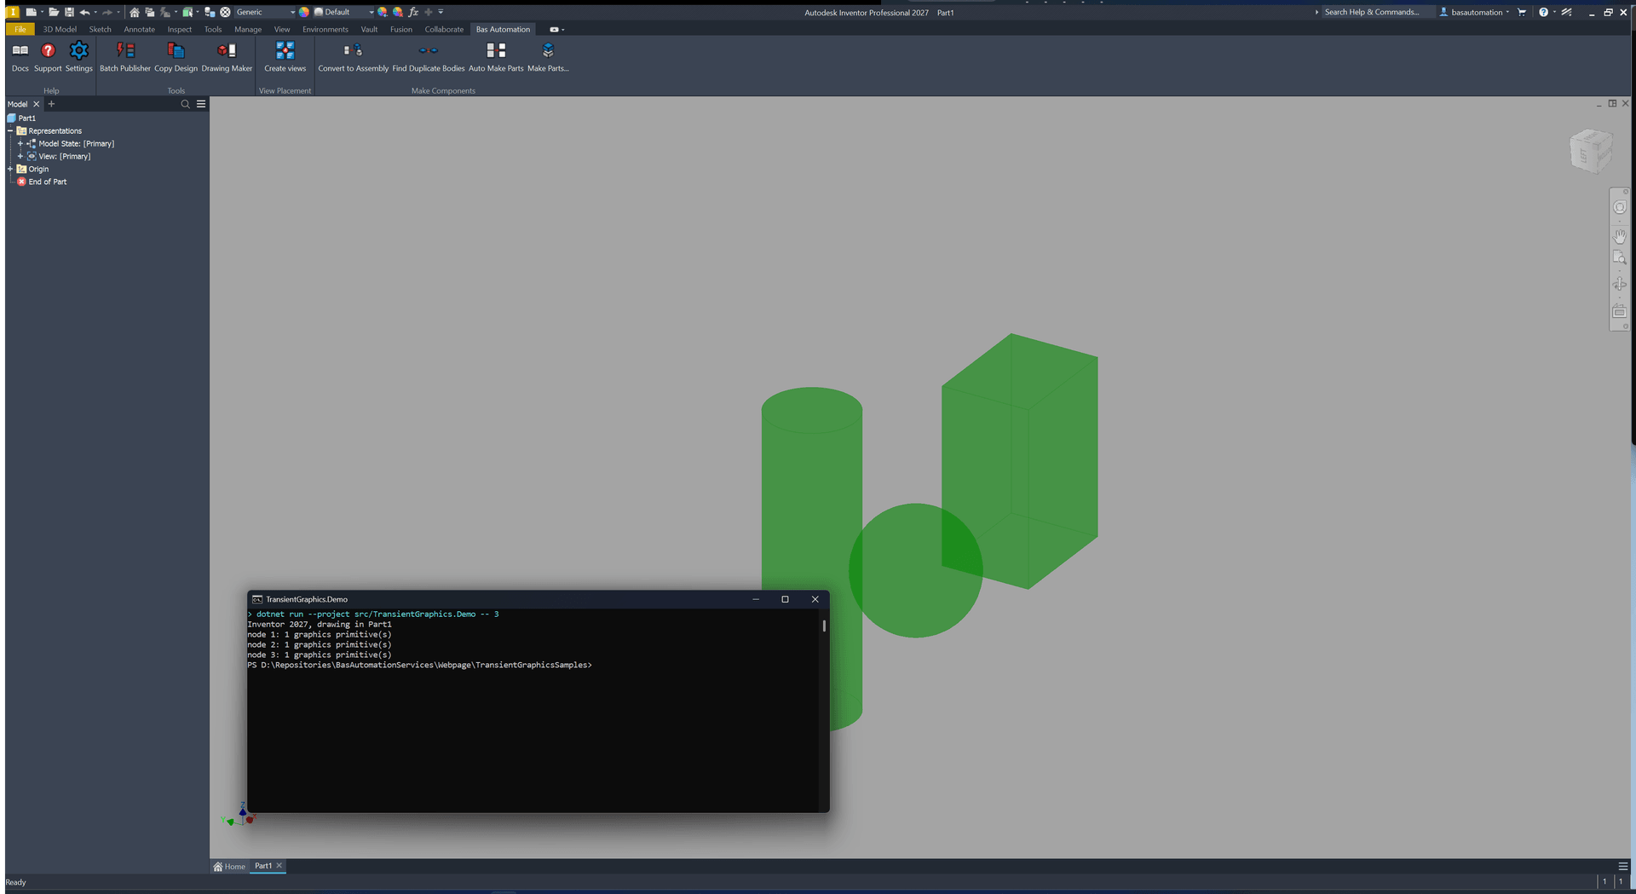Switch to the Manage ribbon tab
The image size is (1636, 894).
coord(248,29)
